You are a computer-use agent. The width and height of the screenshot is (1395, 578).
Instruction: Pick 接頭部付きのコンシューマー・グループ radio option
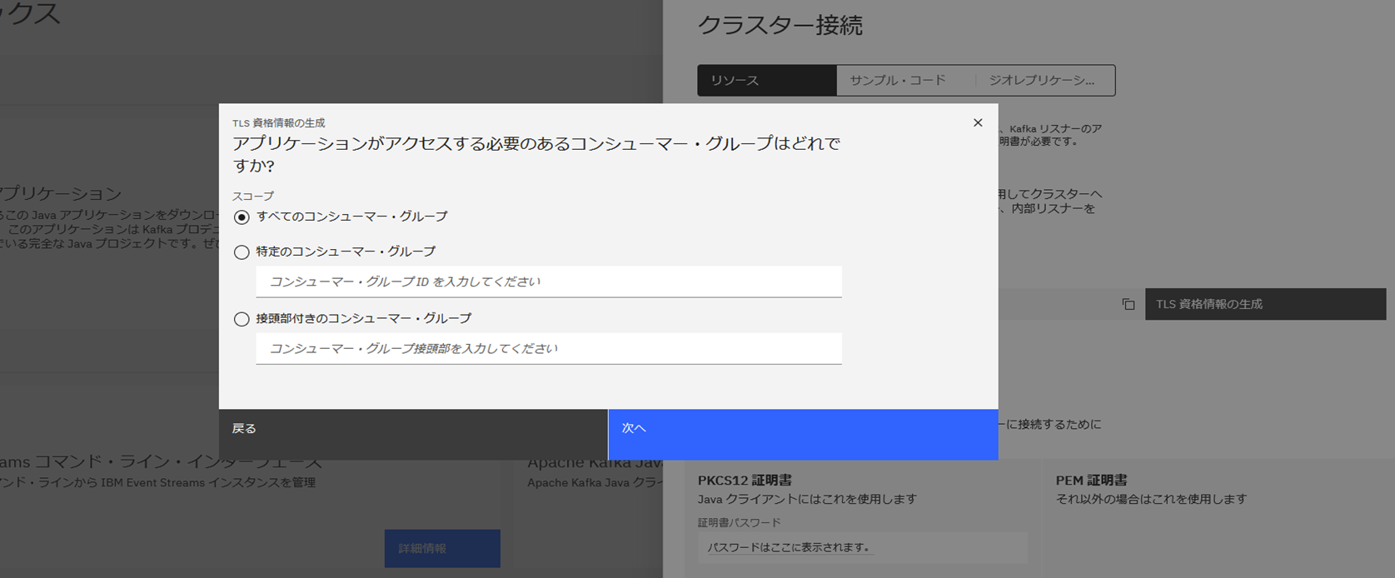click(x=242, y=319)
